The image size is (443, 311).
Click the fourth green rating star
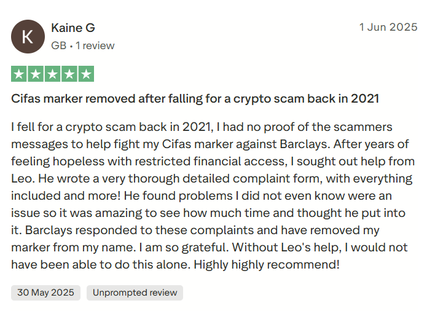69,74
